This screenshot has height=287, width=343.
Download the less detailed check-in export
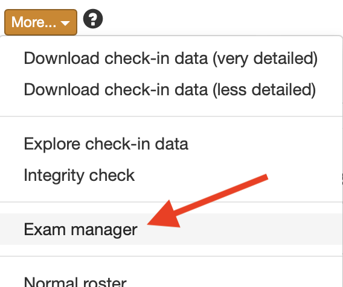point(171,90)
